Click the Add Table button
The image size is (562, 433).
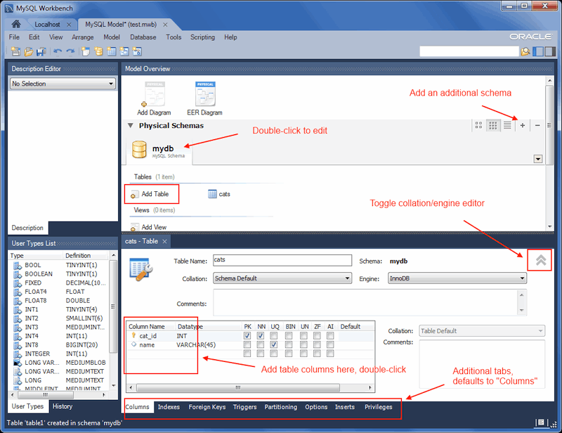(x=151, y=193)
